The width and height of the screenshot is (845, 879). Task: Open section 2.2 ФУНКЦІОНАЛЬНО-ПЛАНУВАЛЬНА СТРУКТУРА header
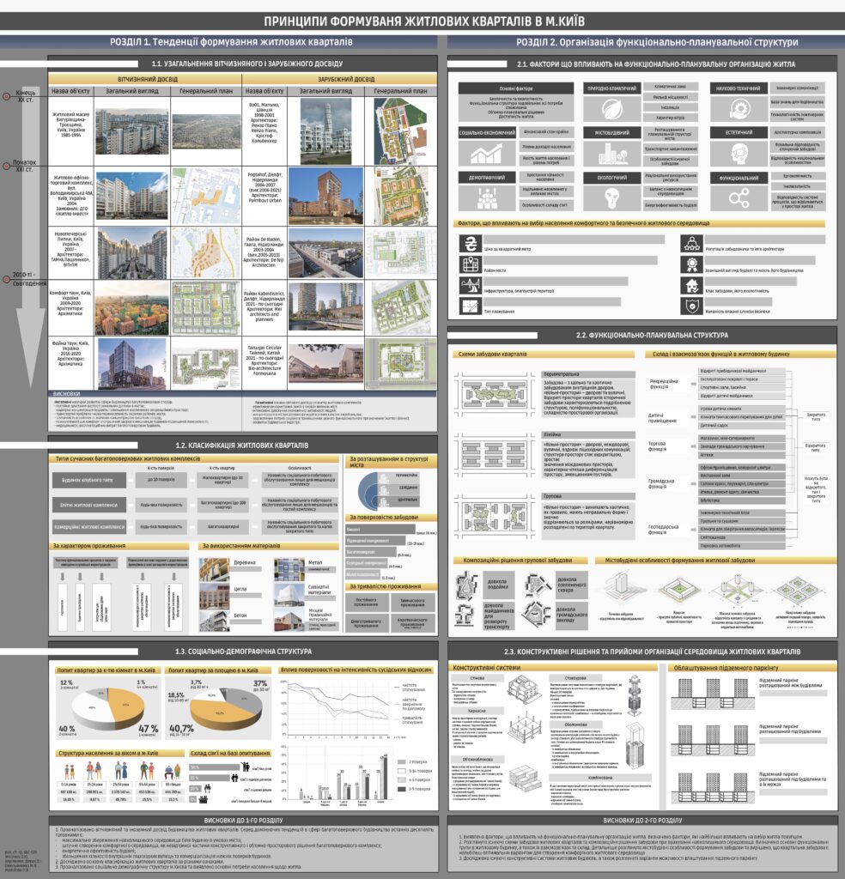pos(652,336)
